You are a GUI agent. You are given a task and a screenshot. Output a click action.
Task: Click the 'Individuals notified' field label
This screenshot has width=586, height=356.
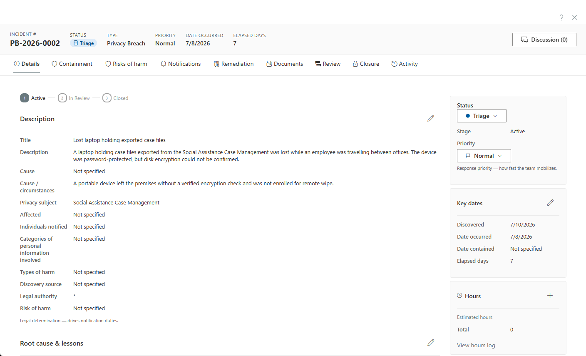pos(43,227)
